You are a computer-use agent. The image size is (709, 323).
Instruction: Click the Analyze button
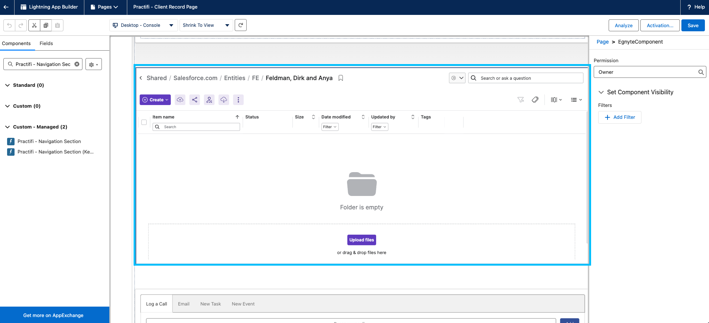coord(624,25)
